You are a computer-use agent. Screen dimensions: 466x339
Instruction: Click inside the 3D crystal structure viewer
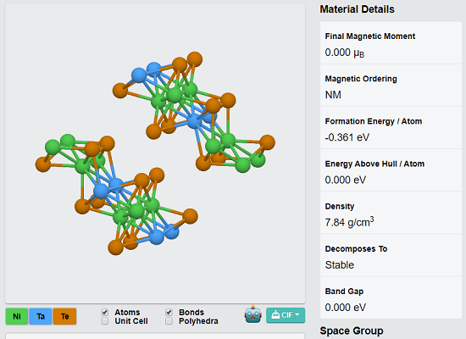(x=155, y=153)
